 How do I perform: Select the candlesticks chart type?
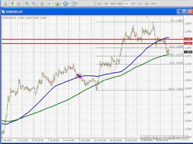click(x=12, y=4)
